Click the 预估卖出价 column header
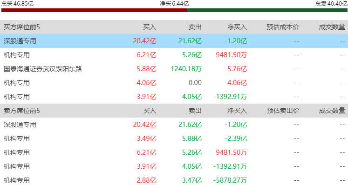This screenshot has height=185, width=348. click(283, 111)
